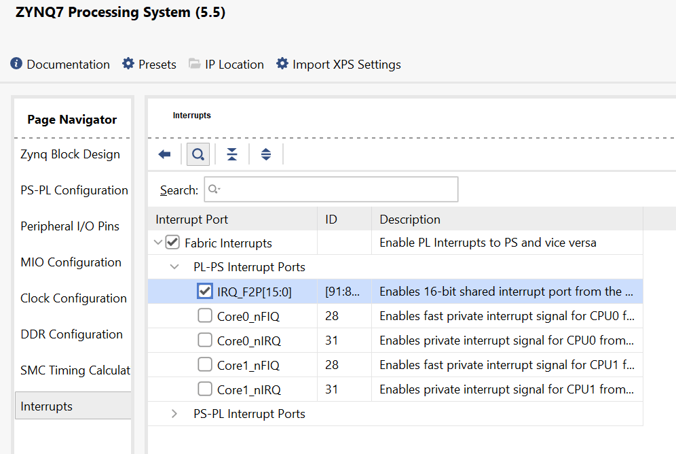Open the Zynq Block Design page

point(71,154)
